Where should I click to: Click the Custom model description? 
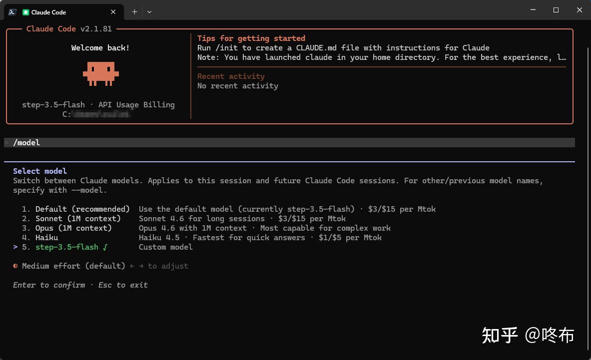(165, 247)
